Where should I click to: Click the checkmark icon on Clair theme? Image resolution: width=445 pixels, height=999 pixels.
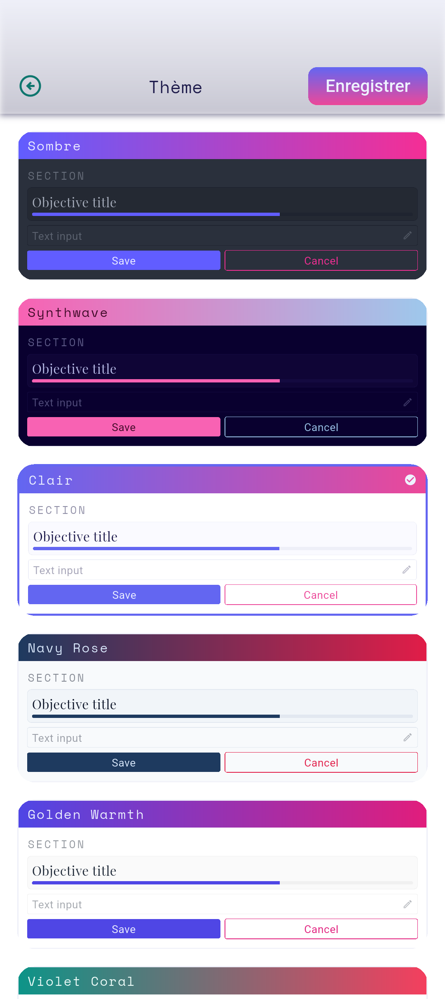click(410, 480)
